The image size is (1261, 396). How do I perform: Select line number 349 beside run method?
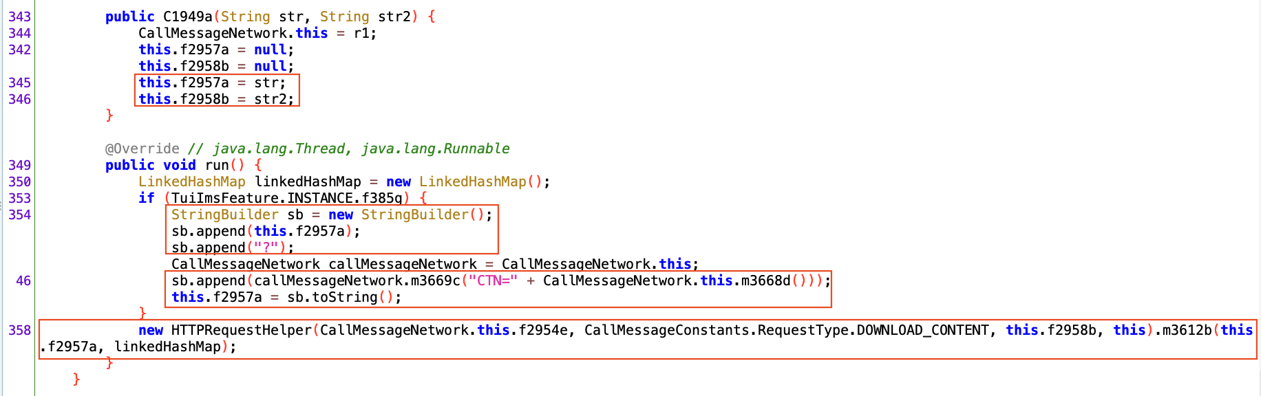pyautogui.click(x=19, y=165)
